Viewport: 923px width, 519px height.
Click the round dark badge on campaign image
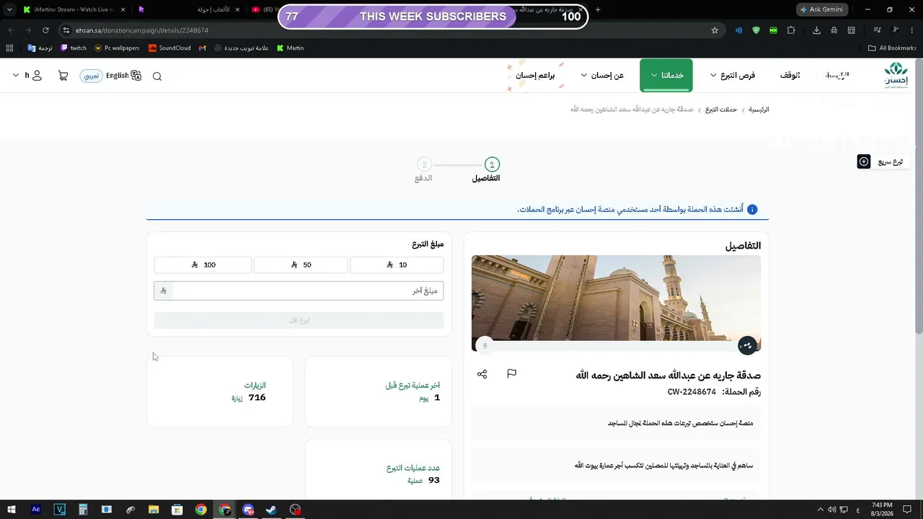point(747,346)
